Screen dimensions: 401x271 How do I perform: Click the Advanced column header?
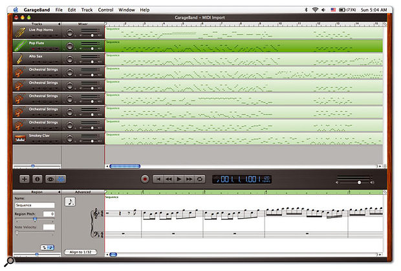[x=83, y=191]
